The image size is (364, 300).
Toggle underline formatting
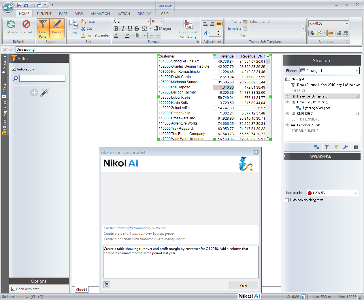coord(130,28)
